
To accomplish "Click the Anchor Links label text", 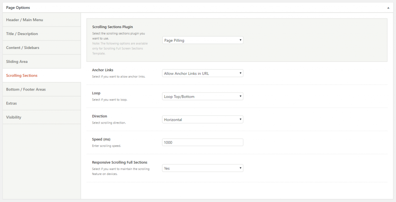I will click(x=102, y=70).
